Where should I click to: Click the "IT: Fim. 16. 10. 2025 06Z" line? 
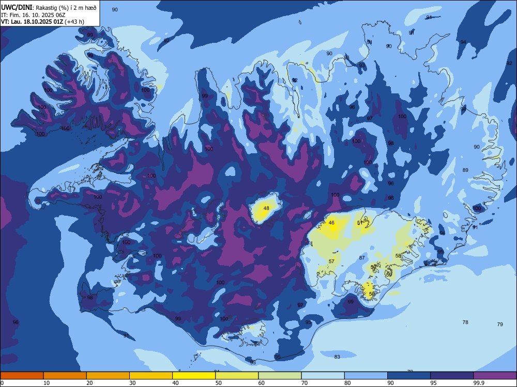click(33, 15)
